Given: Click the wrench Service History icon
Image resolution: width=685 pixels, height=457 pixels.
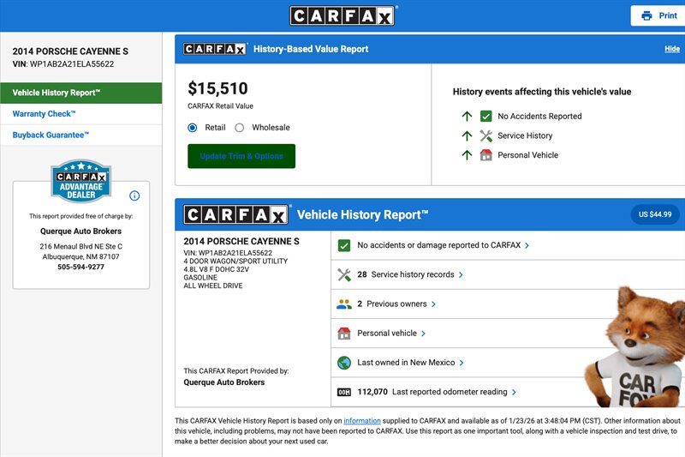Looking at the screenshot, I should (x=486, y=135).
